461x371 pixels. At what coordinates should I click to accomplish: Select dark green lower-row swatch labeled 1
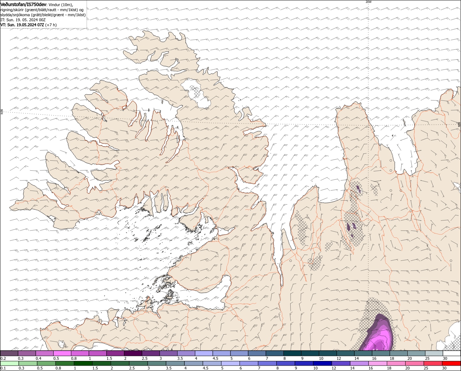coord(83,363)
